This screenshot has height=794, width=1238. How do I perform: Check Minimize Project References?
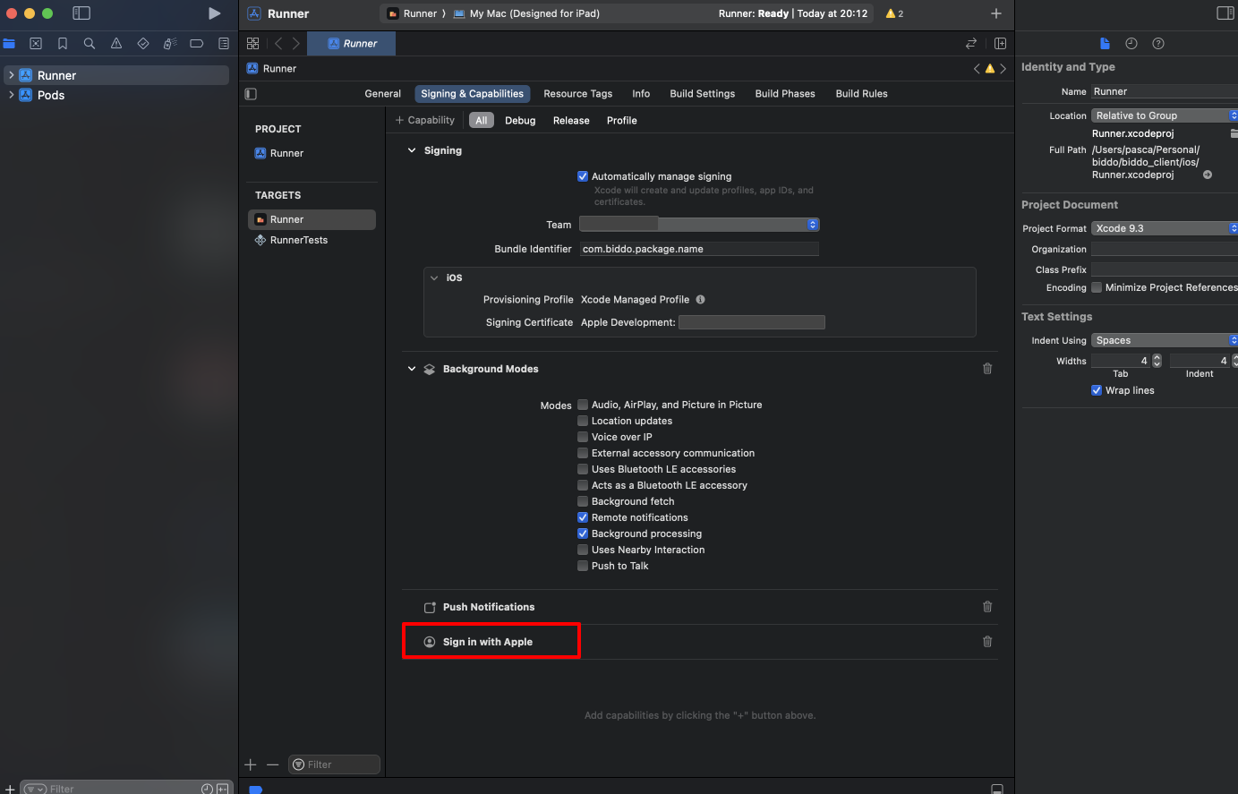tap(1097, 287)
